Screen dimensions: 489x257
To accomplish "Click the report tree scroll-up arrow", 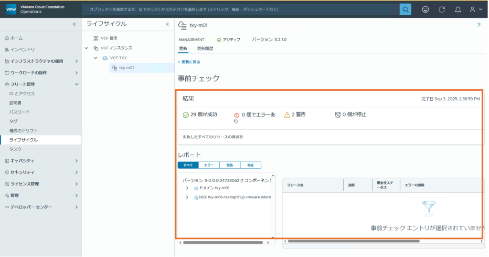I will pos(273,175).
